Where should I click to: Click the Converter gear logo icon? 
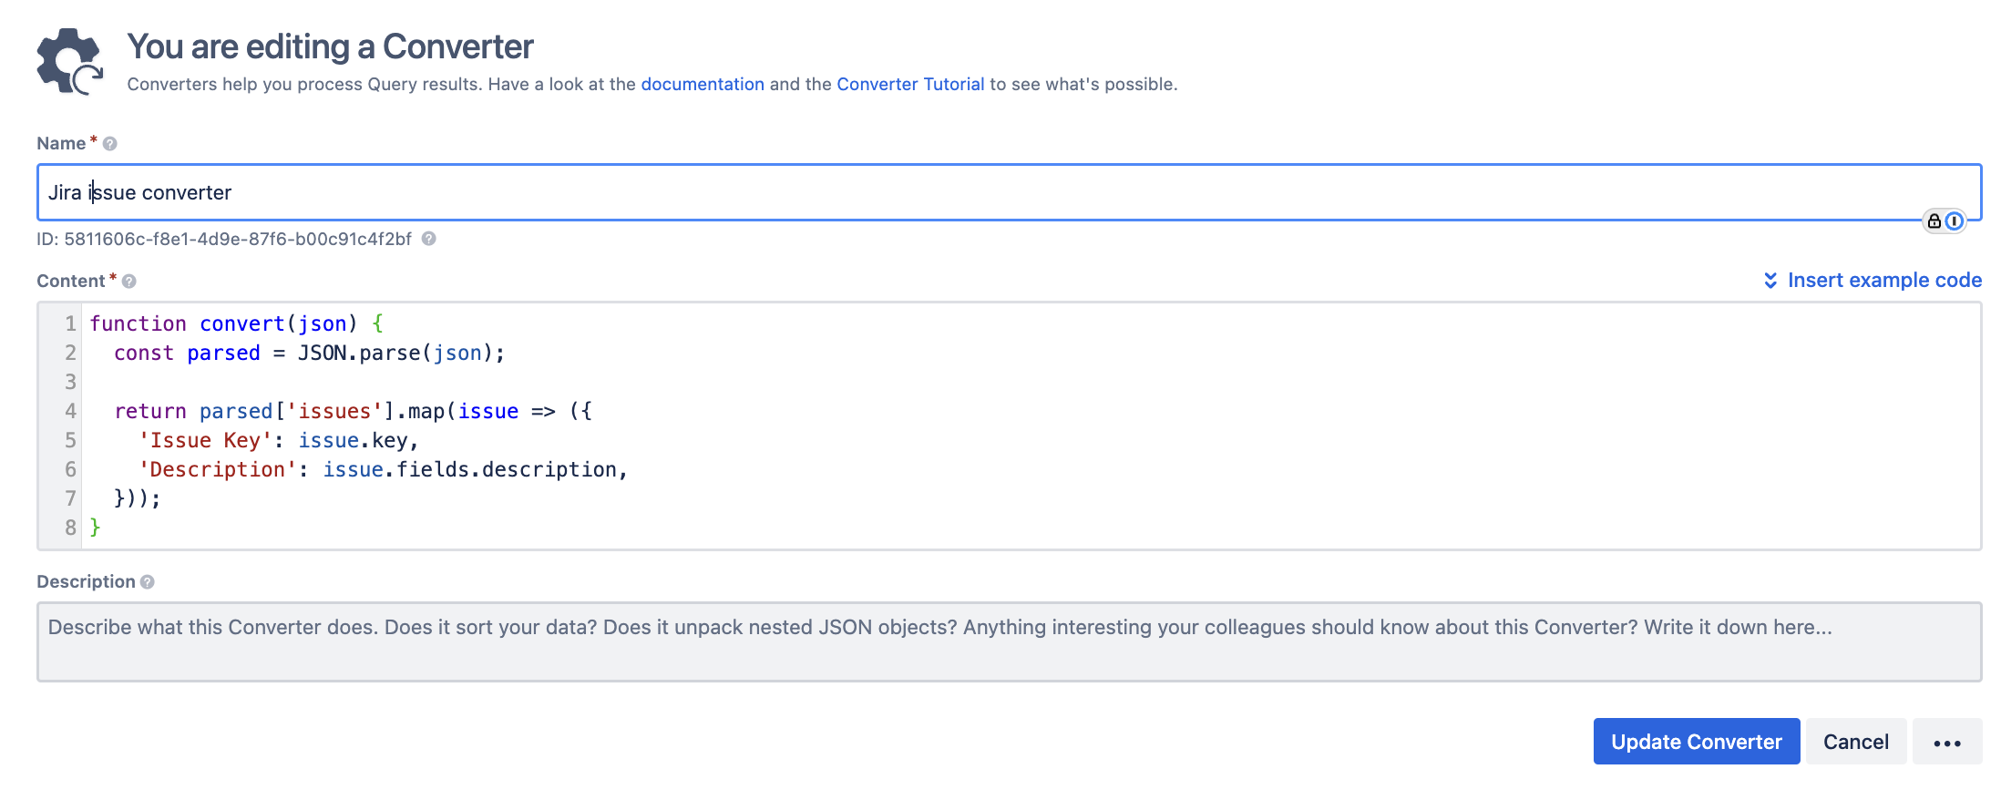point(69,61)
